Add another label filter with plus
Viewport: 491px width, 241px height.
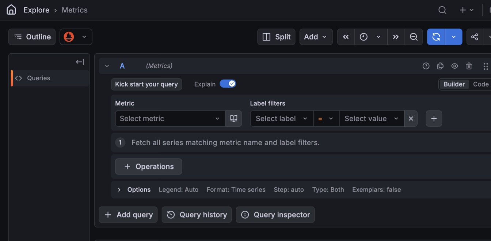434,119
